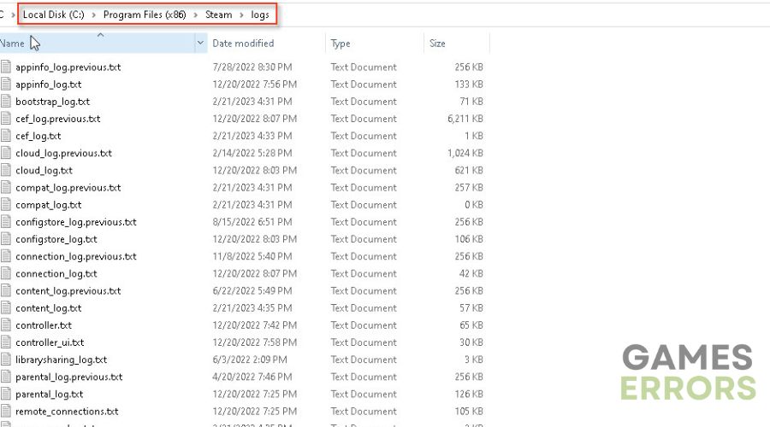
Task: Select file cloud_log.txt
Action: tap(44, 170)
